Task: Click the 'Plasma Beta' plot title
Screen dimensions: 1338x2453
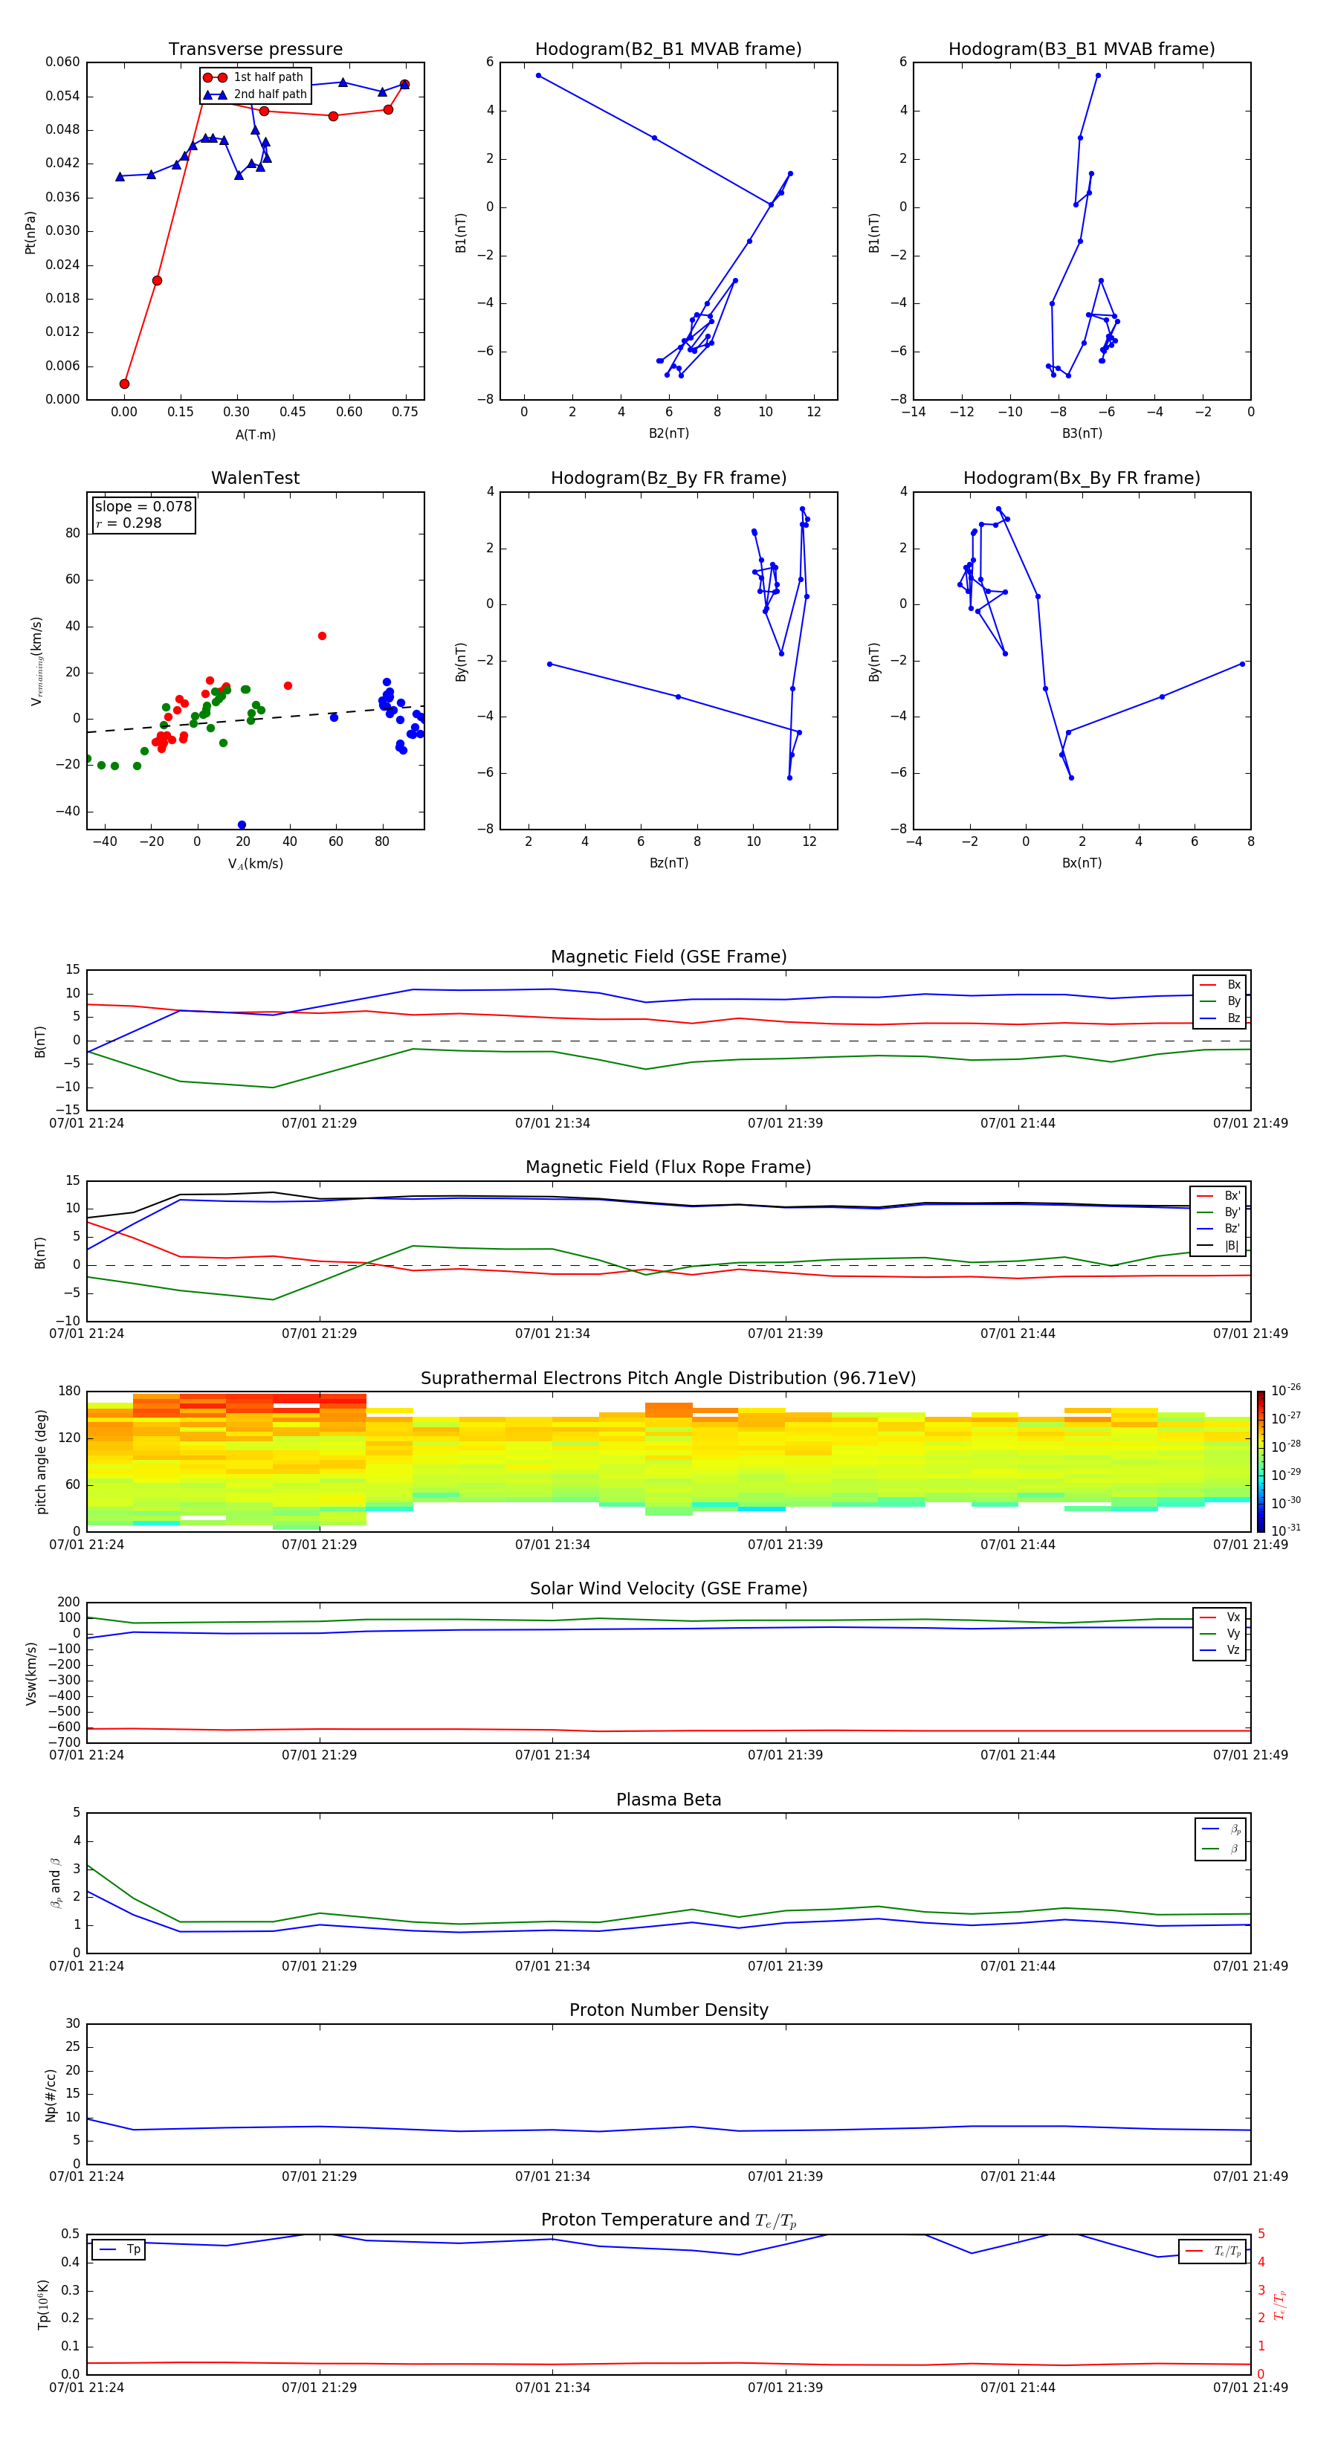Action: coord(668,1800)
